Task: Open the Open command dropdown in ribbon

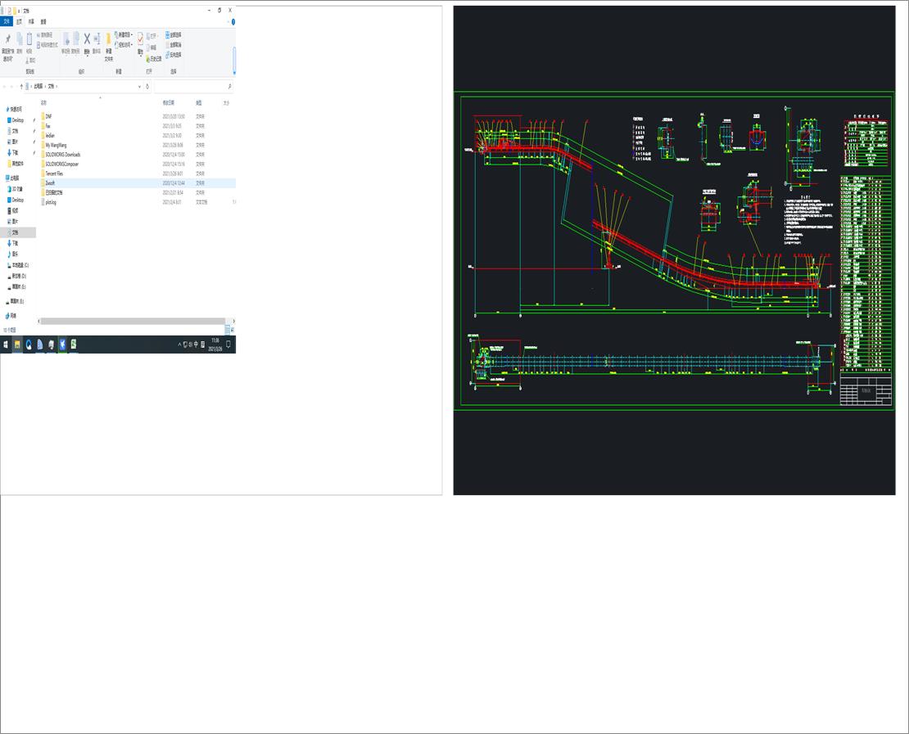Action: click(x=151, y=36)
